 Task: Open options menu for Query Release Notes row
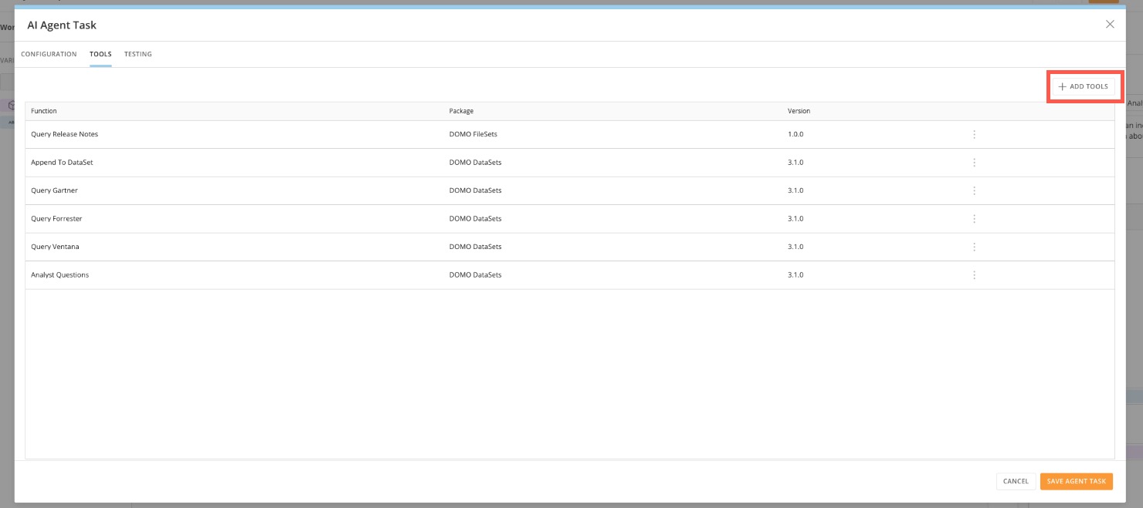(974, 134)
